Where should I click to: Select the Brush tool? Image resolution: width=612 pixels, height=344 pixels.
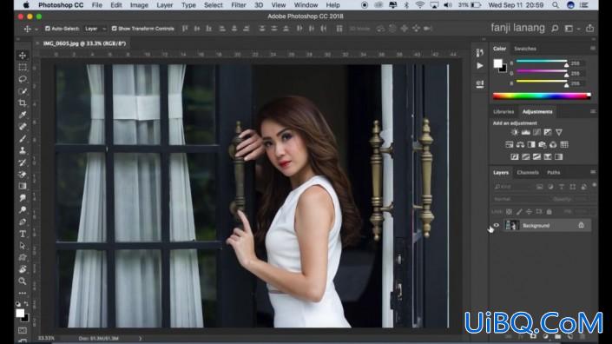tap(23, 139)
